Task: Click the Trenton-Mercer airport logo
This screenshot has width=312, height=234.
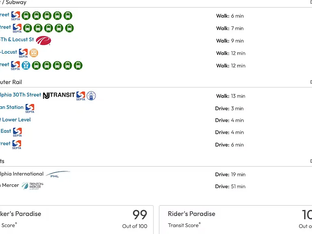Action: click(32, 186)
